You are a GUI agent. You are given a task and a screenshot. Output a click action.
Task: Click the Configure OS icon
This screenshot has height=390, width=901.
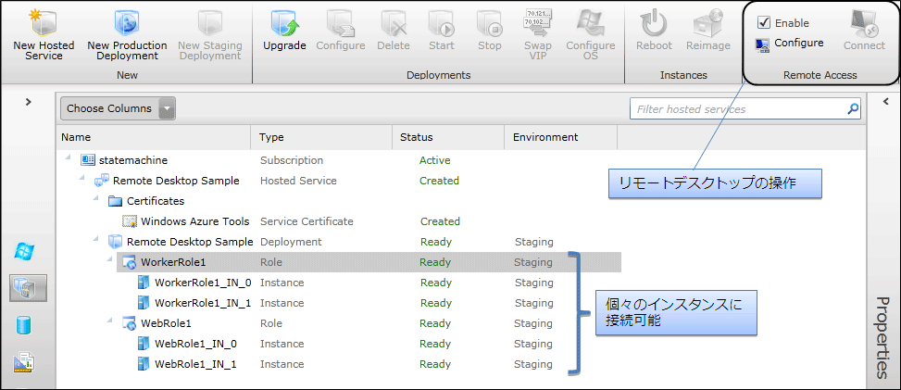[591, 23]
